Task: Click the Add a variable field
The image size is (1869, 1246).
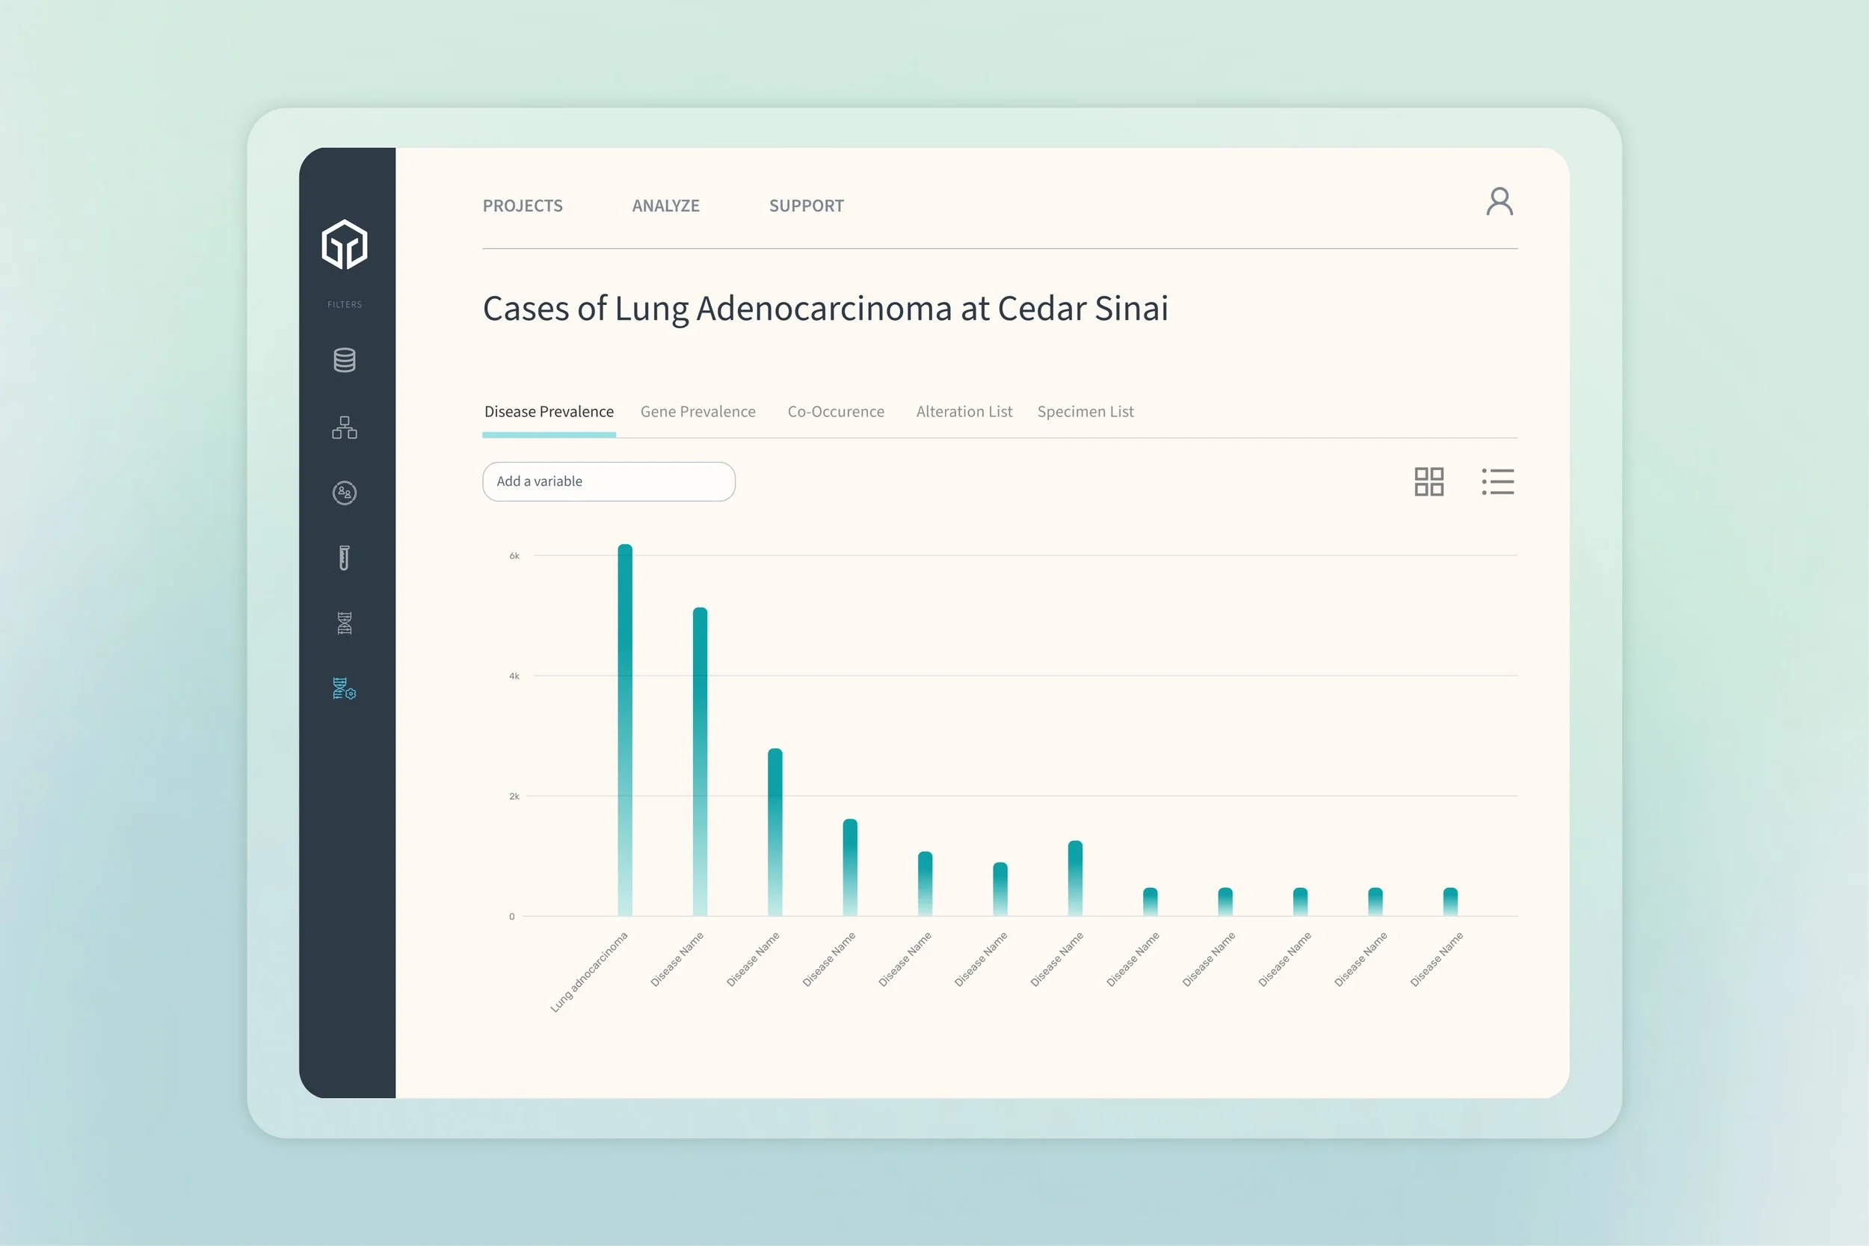Action: pos(608,481)
